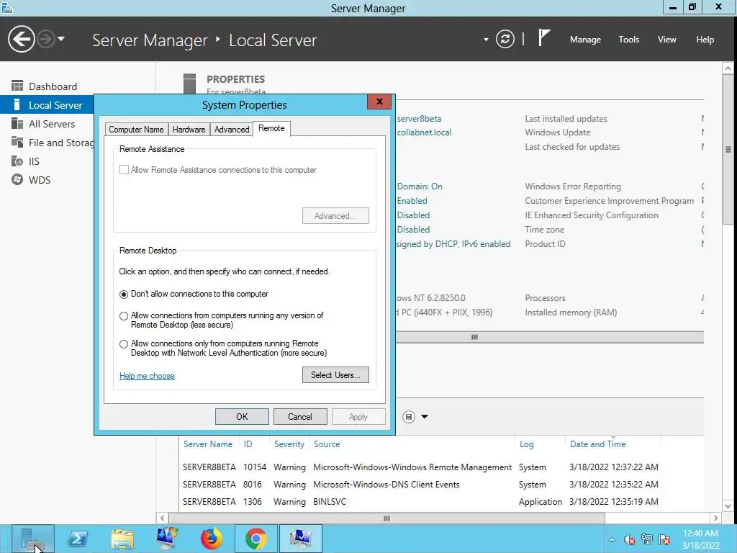The image size is (737, 553).
Task: Open the events save query icon
Action: click(x=409, y=417)
